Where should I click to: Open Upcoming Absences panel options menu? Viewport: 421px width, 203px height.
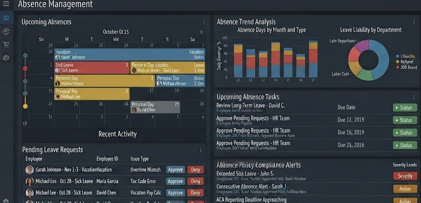pos(204,22)
